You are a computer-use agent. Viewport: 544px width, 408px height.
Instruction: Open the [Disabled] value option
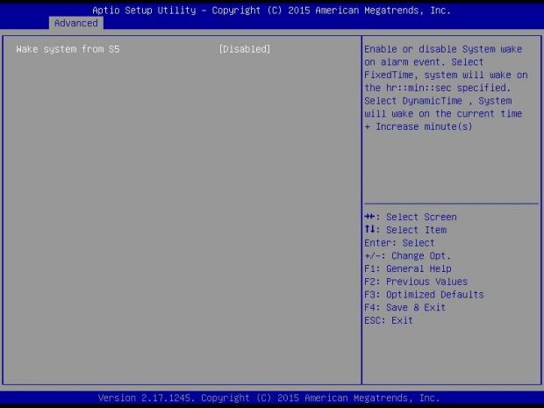245,49
